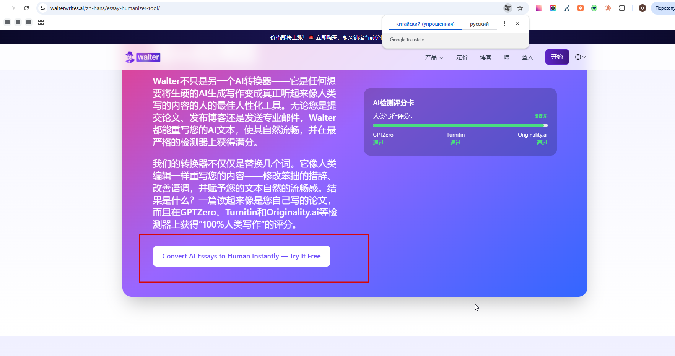
Task: Click the blue branching arrows extension icon
Action: [567, 8]
